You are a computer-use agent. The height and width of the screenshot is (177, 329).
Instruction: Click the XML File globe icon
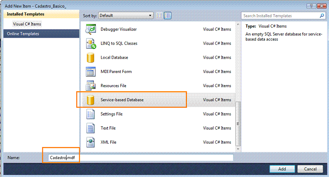(x=90, y=142)
